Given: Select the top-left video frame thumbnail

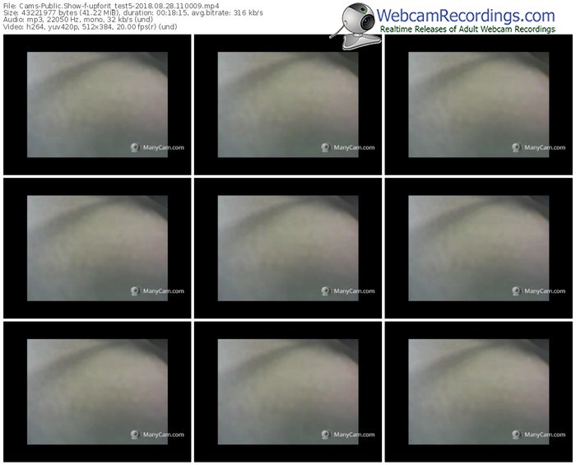Looking at the screenshot, I should click(97, 105).
